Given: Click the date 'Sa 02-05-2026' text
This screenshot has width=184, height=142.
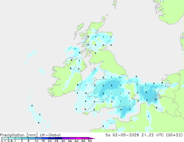Looking at the screenshot, I should [122, 135].
